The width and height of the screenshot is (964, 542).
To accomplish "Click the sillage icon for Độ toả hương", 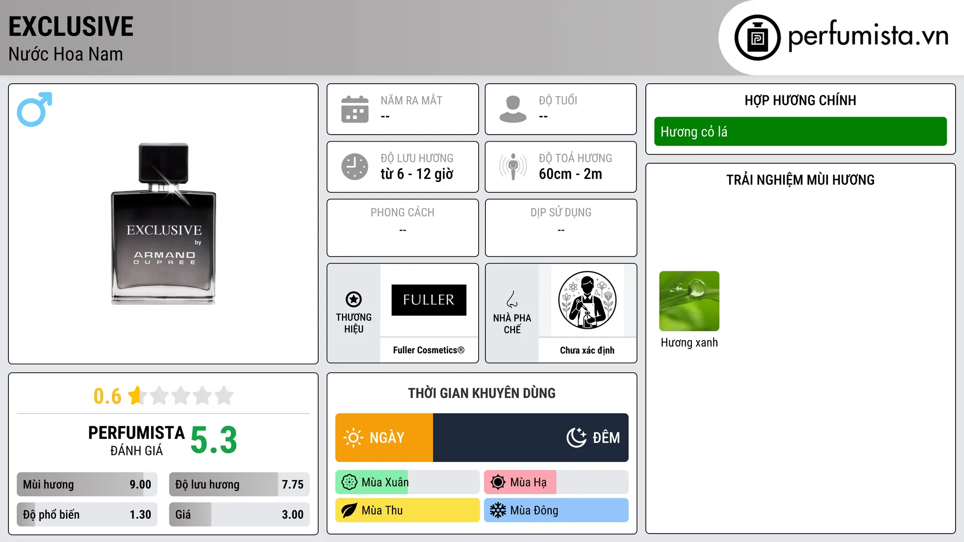I will [513, 167].
